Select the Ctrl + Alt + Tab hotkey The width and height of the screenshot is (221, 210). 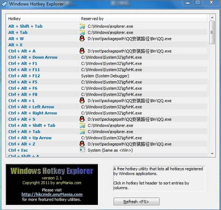click(24, 132)
